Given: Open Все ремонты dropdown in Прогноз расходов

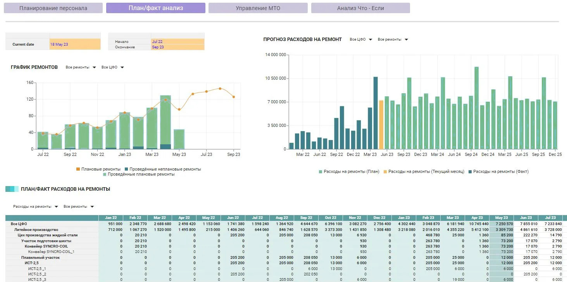Looking at the screenshot, I should (x=393, y=39).
